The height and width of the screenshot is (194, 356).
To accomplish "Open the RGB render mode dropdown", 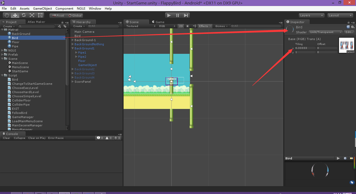I will click(167, 26).
